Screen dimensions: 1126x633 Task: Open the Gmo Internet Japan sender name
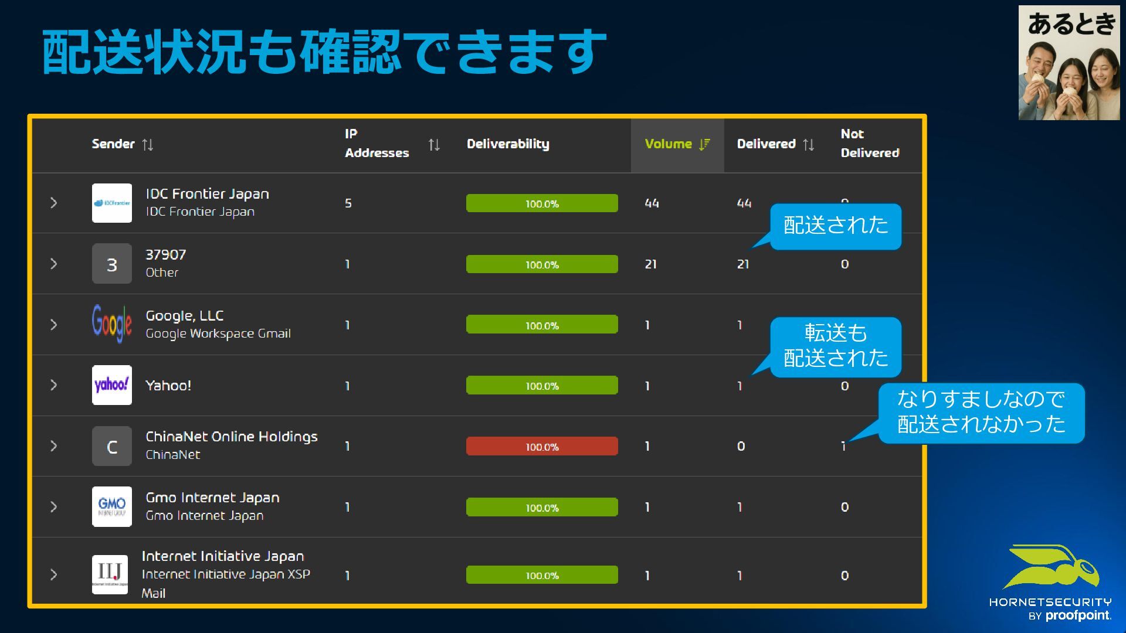click(x=212, y=498)
